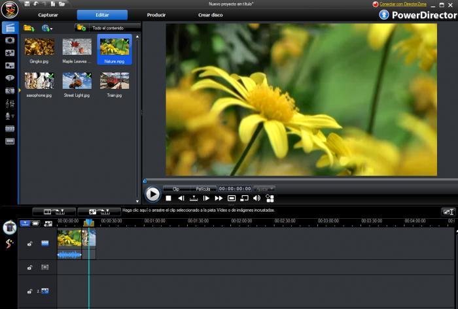Open the Audio Mixing Room icon
Viewport: 458px width, 309px height.
point(10,103)
